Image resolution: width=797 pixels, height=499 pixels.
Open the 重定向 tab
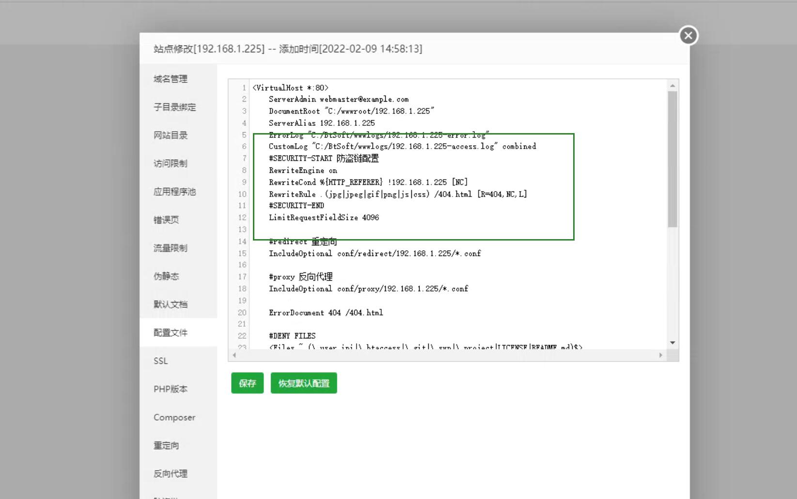click(166, 445)
